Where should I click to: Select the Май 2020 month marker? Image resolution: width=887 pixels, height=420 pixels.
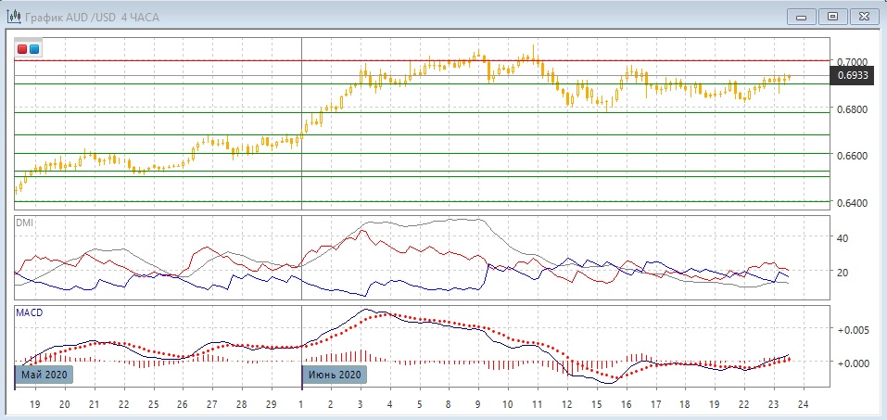pos(43,375)
